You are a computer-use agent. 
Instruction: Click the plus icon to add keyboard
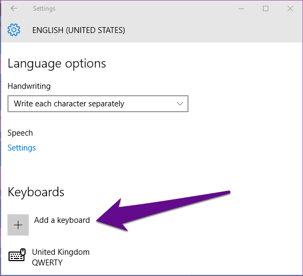coord(18,225)
